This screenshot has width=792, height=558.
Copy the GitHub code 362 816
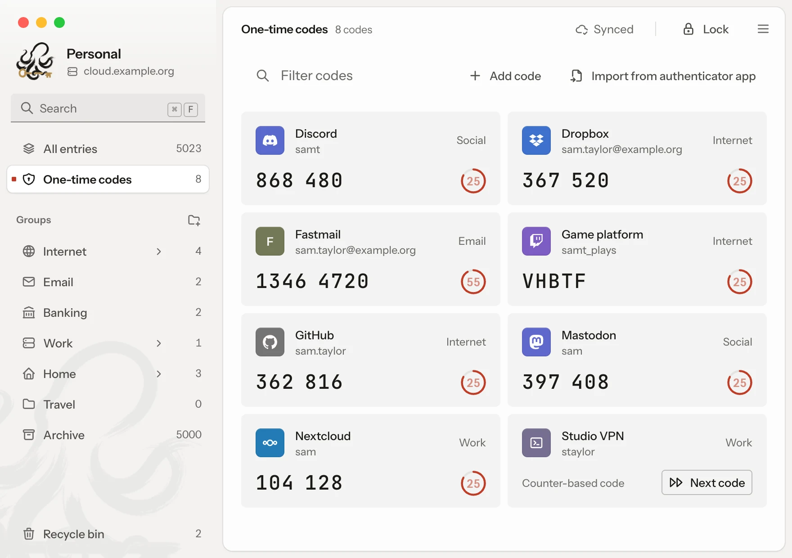[299, 382]
